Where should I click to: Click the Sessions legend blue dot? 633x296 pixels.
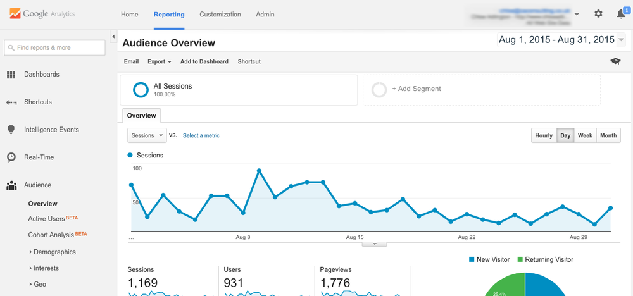click(x=130, y=155)
